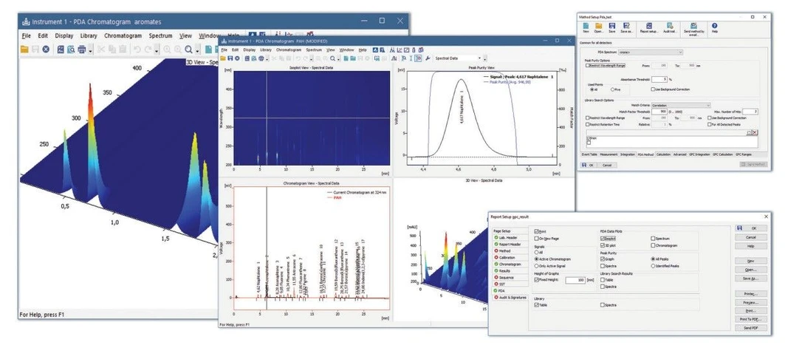Viewport: 785px width, 348px height.
Task: Click the New icon in Method Setup
Action: tap(586, 26)
